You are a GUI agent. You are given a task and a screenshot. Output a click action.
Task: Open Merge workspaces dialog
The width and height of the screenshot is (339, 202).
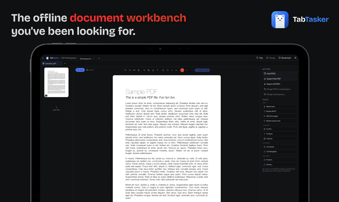(280, 94)
